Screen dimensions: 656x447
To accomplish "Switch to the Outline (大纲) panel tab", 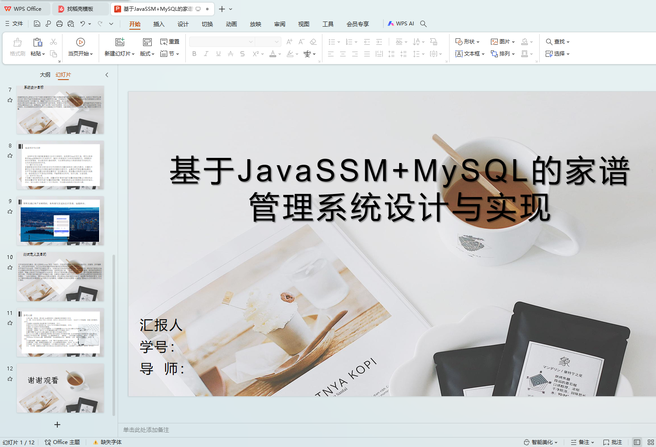I will [x=45, y=75].
